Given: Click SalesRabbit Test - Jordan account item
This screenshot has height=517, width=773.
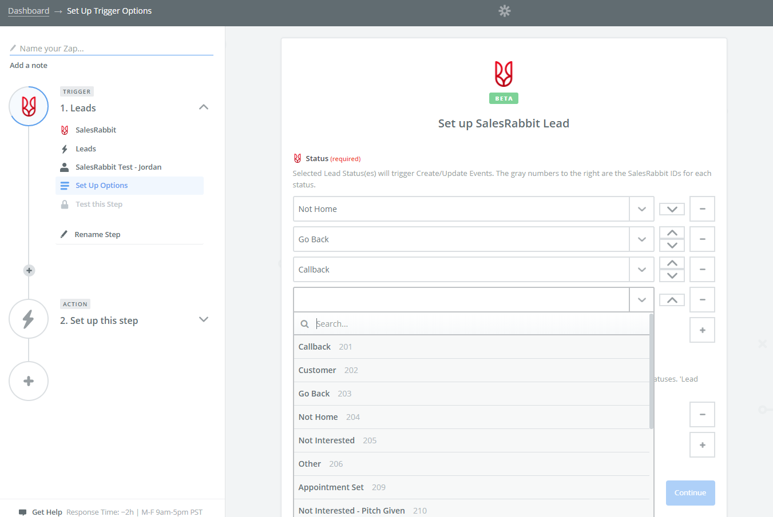Looking at the screenshot, I should tap(118, 167).
